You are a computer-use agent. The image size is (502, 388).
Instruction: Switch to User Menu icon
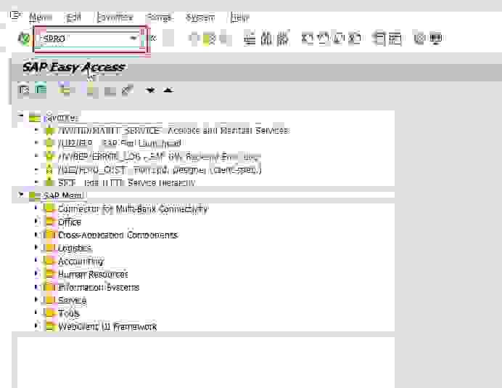(24, 90)
